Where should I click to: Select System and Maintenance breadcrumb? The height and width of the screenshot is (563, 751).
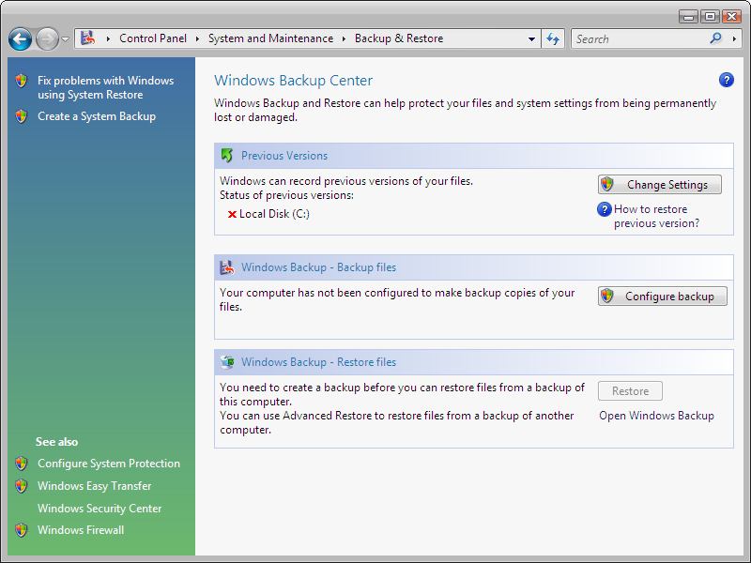point(270,39)
